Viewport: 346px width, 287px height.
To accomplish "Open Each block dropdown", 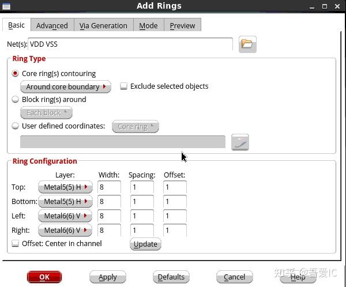I will coord(46,113).
